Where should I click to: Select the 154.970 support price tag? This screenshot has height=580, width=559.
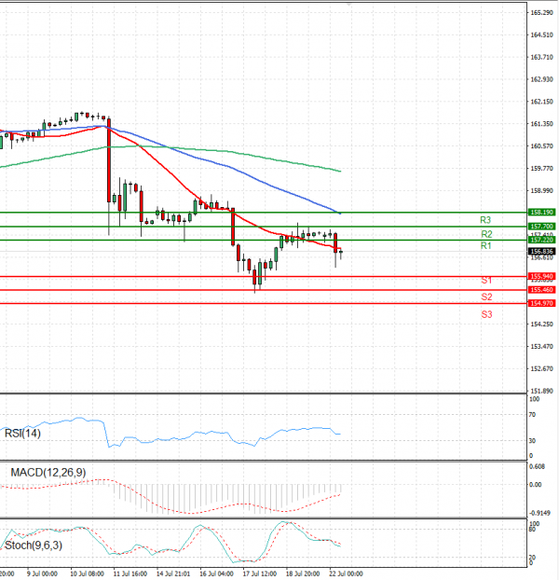541,303
